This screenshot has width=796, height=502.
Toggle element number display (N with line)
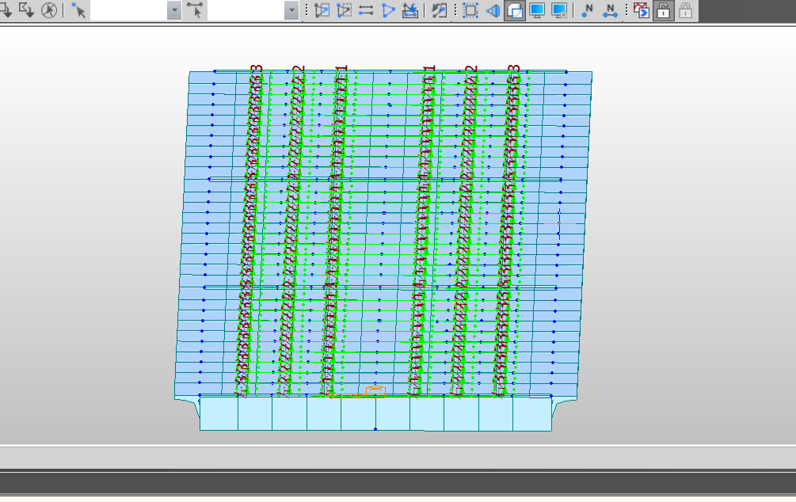click(x=610, y=10)
